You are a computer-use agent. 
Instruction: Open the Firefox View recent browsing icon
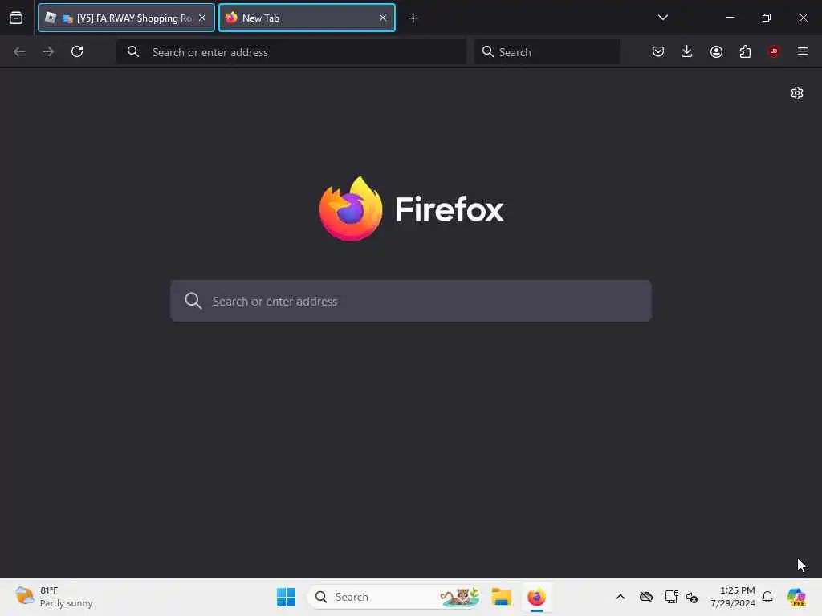tap(16, 18)
